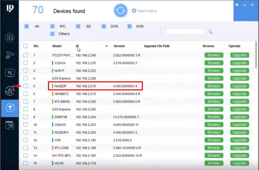Click the Operate column header
The height and width of the screenshot is (170, 259).
click(x=234, y=46)
